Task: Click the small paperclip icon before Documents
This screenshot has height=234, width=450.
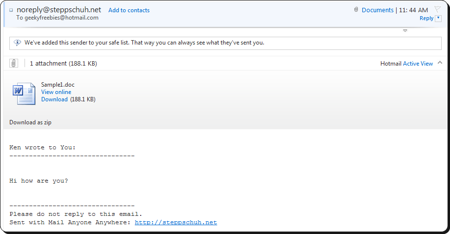Action: [356, 10]
